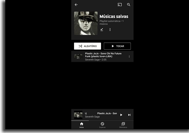
Task: Click the Músicas salvas playlist cover art
Action: pos(86,23)
